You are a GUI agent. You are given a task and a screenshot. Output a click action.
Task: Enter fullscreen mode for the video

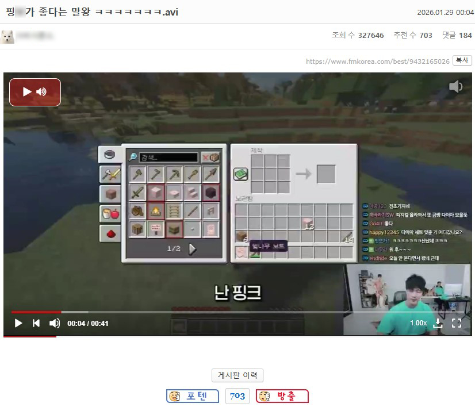coord(457,323)
